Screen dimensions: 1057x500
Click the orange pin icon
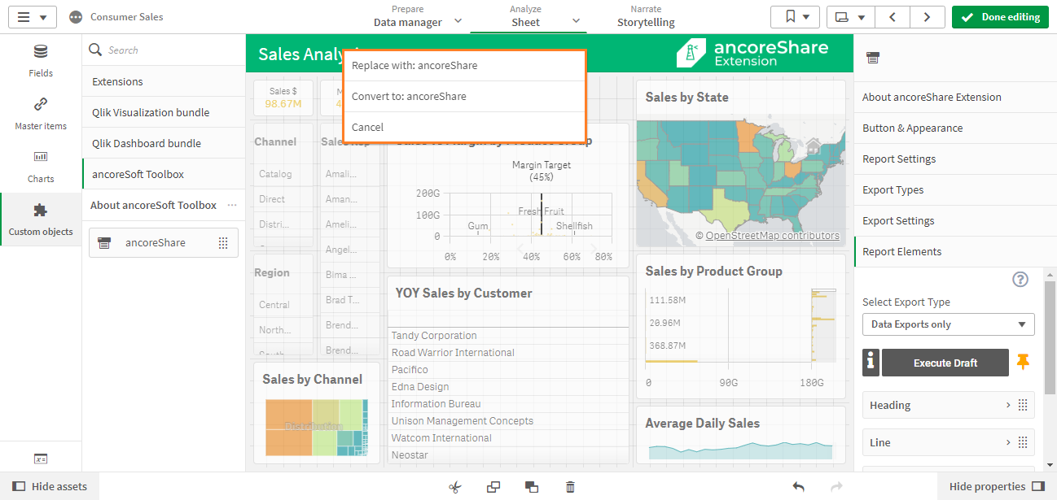coord(1024,362)
